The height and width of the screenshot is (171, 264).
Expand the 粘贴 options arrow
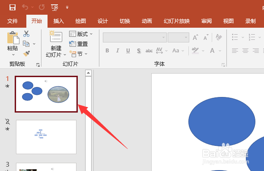[x=13, y=55]
